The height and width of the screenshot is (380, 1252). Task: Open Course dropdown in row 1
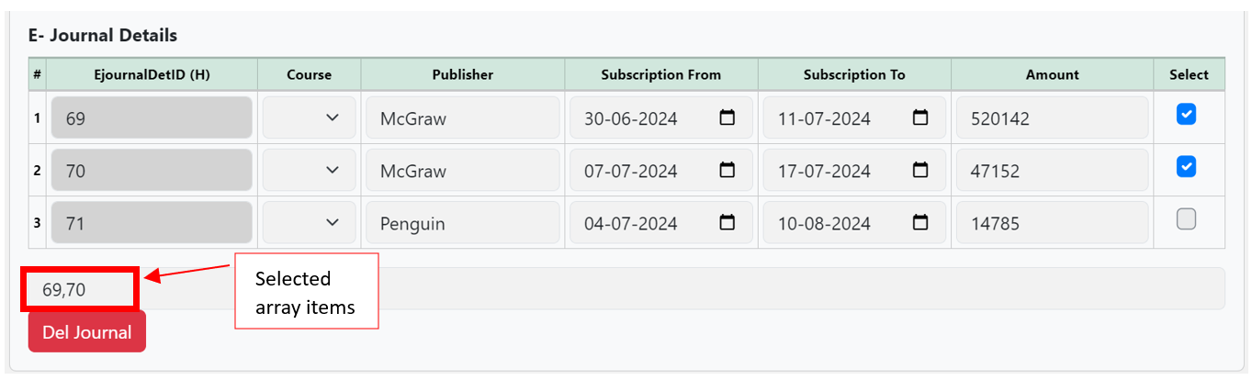click(309, 117)
